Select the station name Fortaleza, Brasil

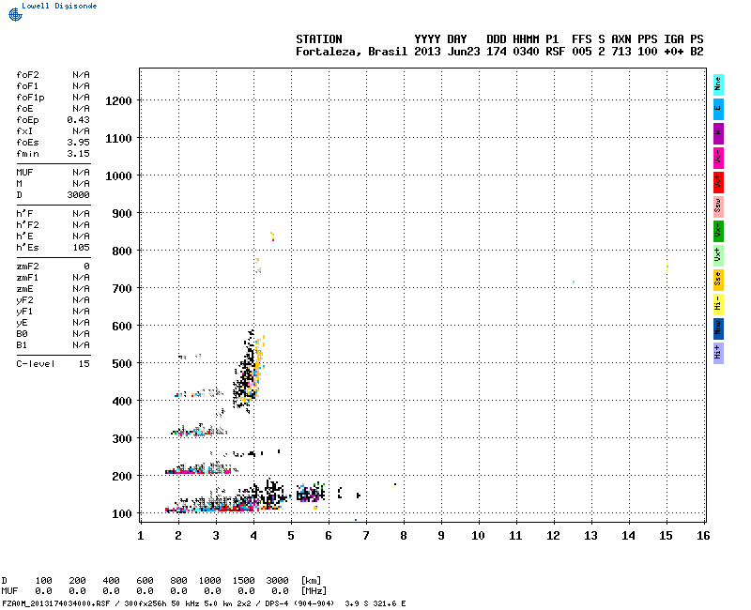[x=351, y=52]
